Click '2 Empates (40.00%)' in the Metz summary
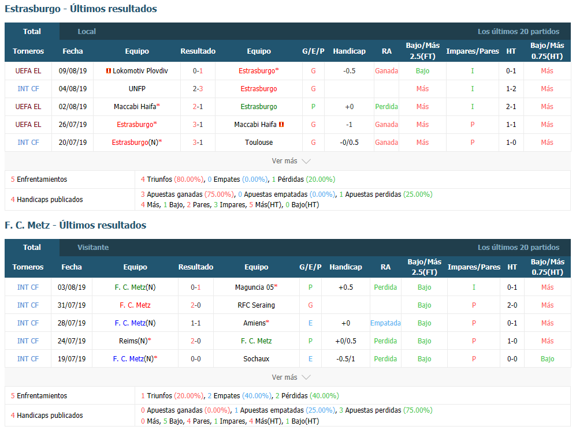The width and height of the screenshot is (576, 430). 240,396
